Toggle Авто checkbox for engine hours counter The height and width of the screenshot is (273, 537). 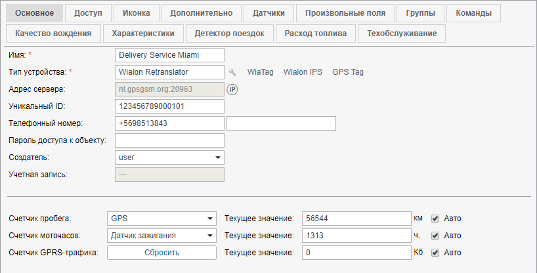coord(435,235)
